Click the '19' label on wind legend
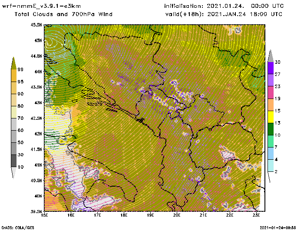 point(278,99)
